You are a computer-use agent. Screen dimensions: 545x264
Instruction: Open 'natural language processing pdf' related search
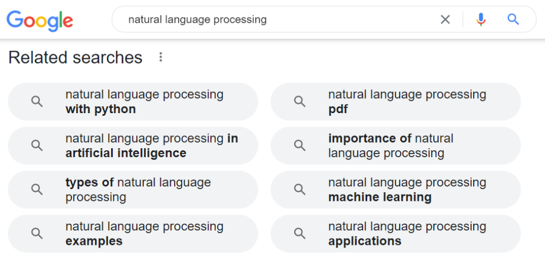point(407,101)
